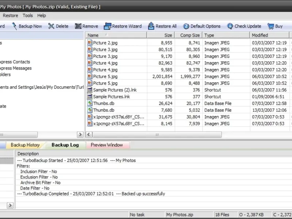The image size is (292, 219).
Task: Click the file list horizontal scrollbar thumb
Action: click(157, 134)
